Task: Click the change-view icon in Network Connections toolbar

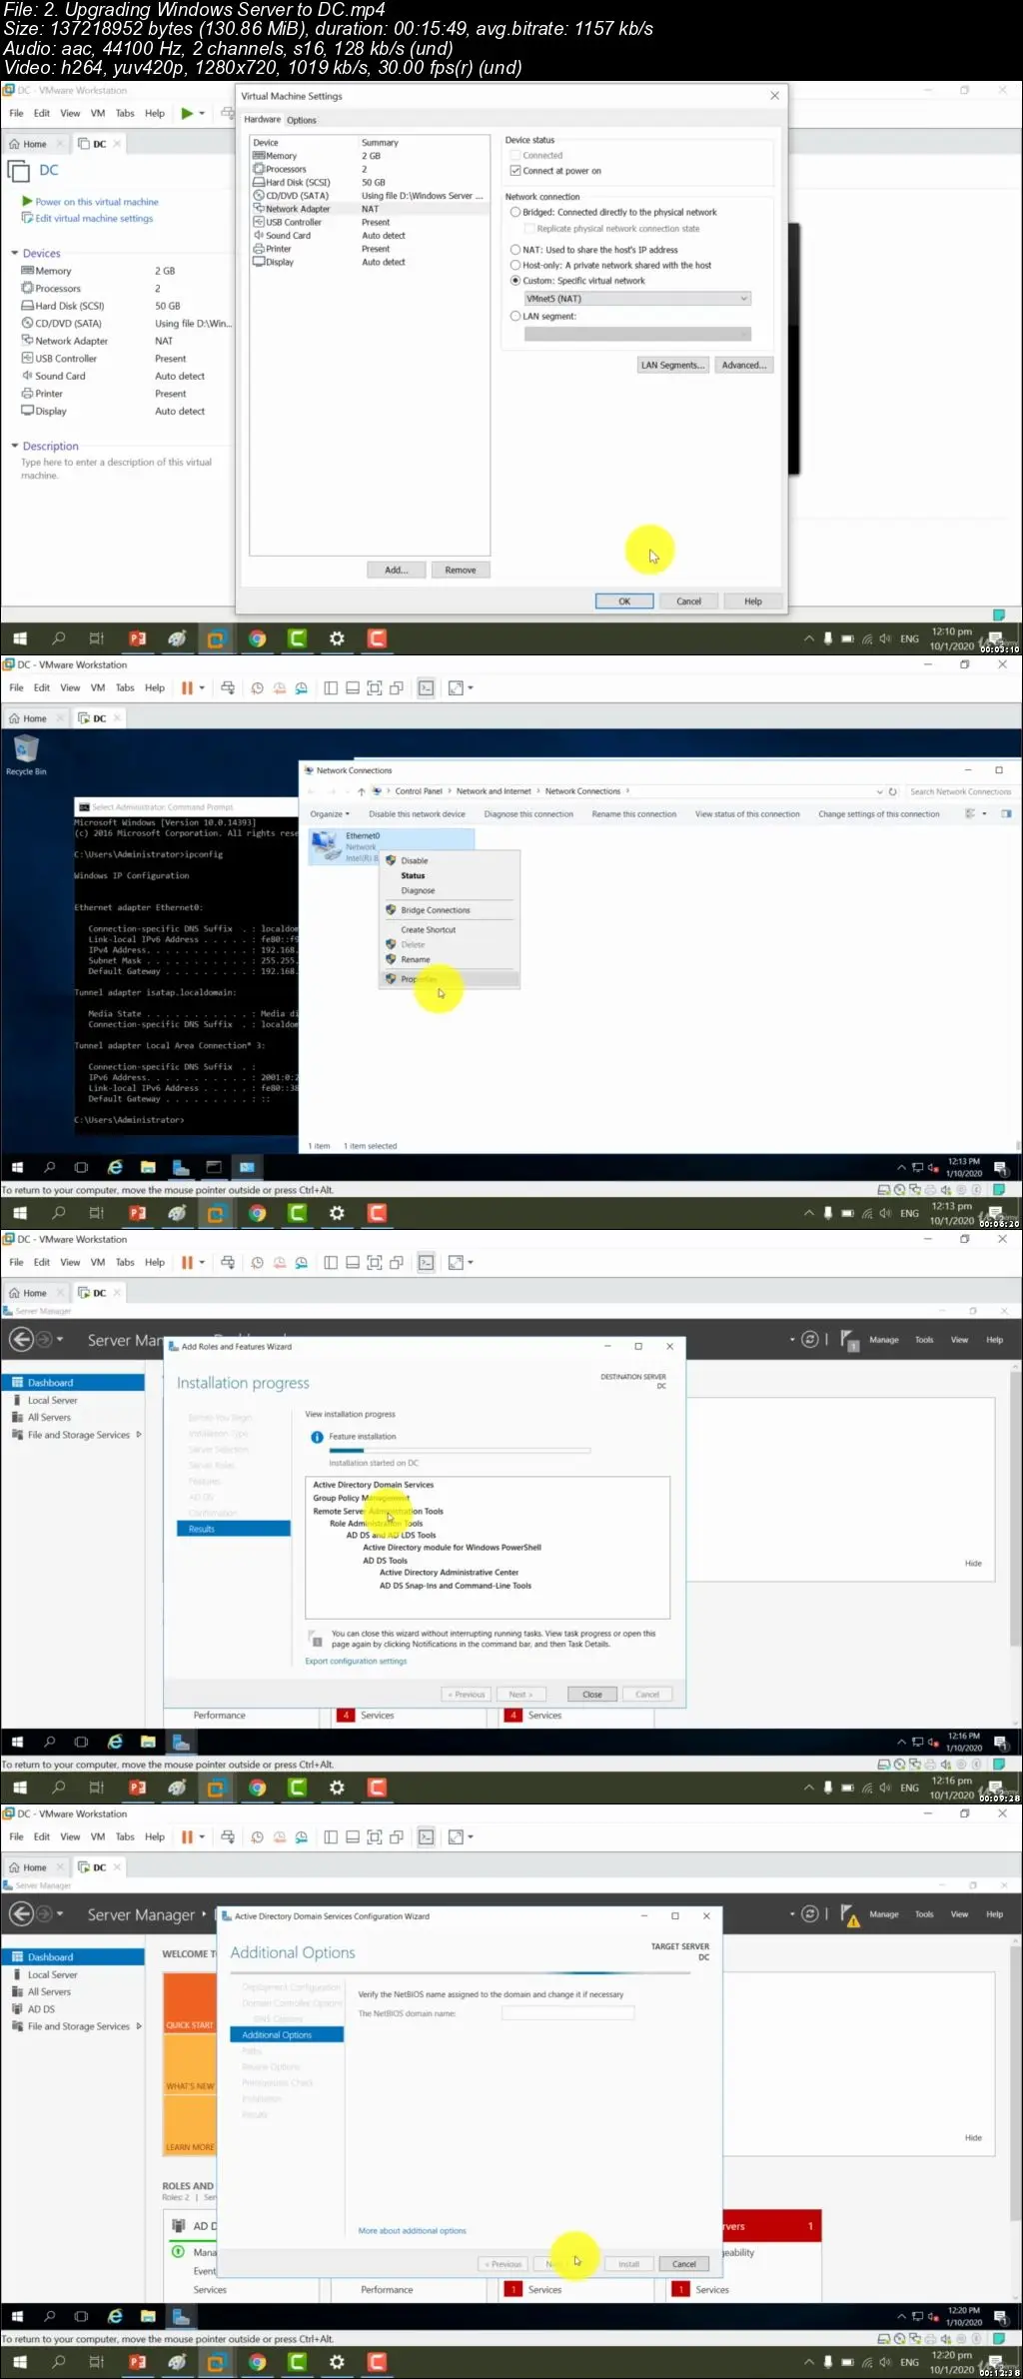Action: point(969,814)
